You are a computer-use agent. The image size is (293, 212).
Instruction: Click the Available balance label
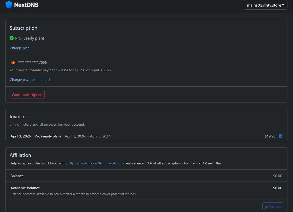pyautogui.click(x=25, y=188)
